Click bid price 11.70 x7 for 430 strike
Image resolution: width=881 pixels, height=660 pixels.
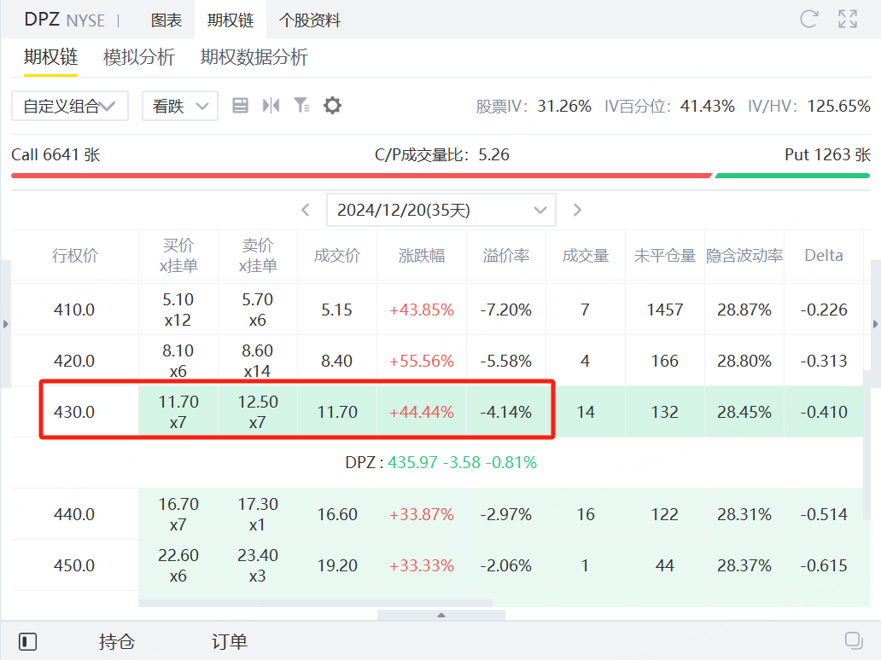click(178, 412)
